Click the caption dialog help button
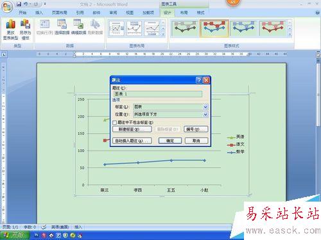This screenshot has width=321, height=240. pos(199,80)
